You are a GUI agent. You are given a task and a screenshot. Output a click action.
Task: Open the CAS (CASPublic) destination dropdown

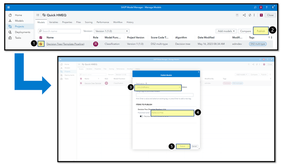(158, 87)
